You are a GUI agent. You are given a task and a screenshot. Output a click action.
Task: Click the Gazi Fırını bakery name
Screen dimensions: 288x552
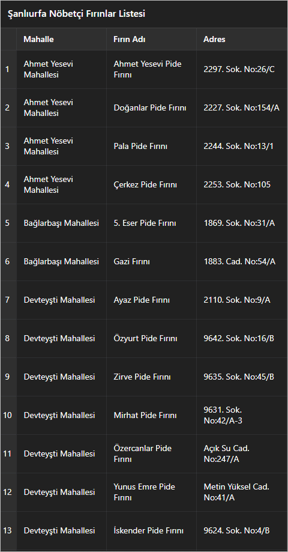131,261
